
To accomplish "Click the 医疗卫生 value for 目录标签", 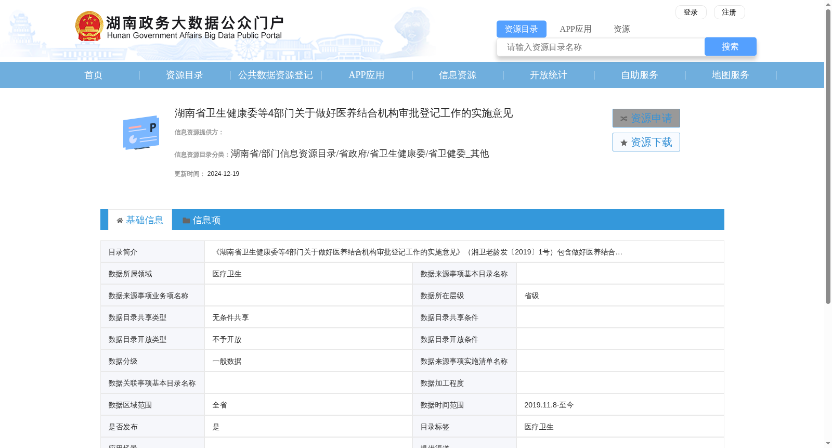I will [x=539, y=427].
